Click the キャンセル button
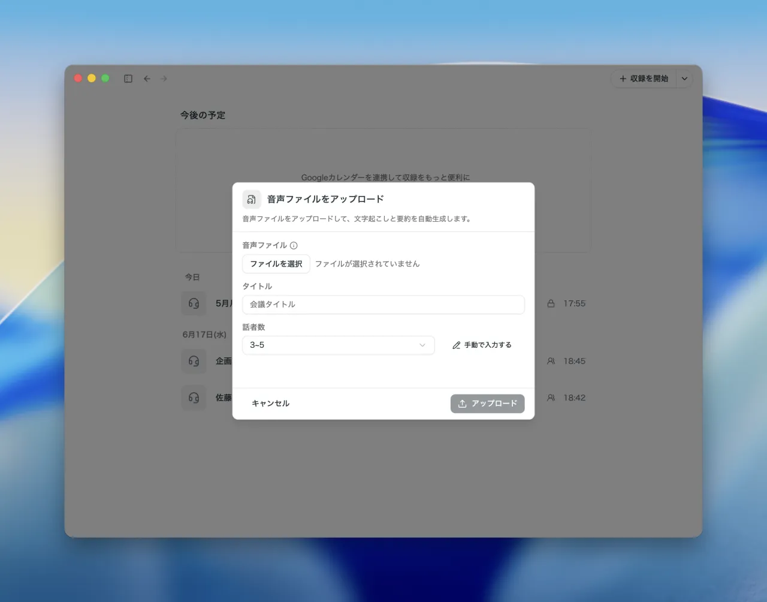This screenshot has height=602, width=767. coord(270,404)
